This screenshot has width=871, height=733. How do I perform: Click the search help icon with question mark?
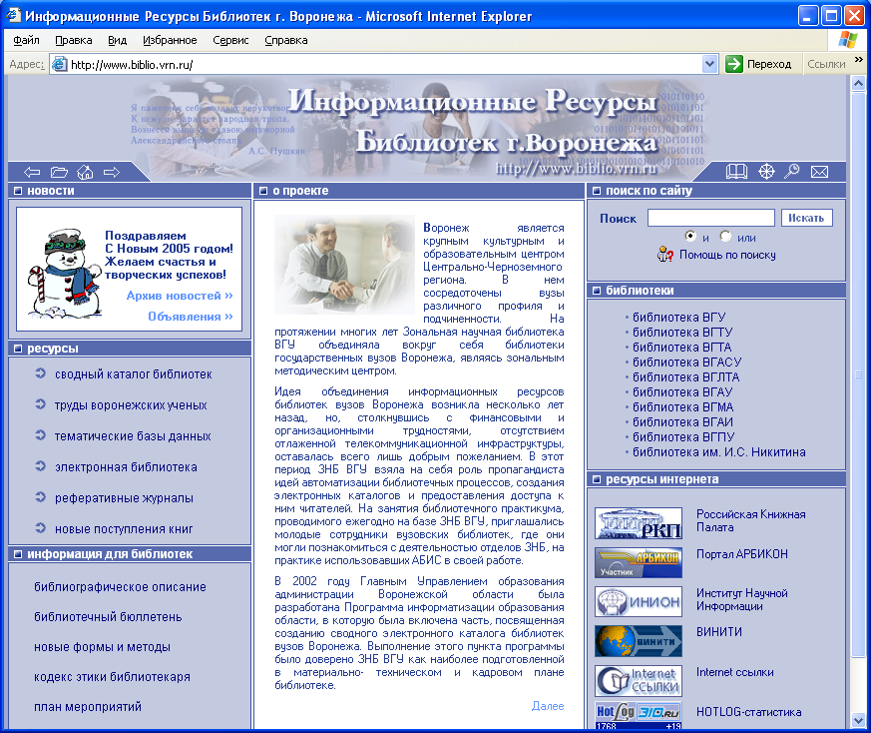pos(664,255)
